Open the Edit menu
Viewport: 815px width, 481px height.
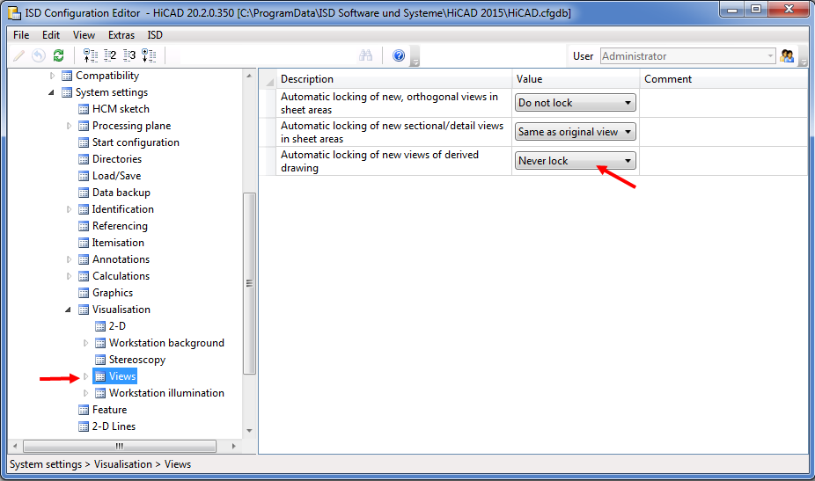click(x=51, y=35)
